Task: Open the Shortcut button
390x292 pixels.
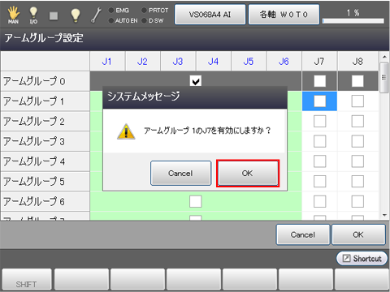Action: [362, 259]
